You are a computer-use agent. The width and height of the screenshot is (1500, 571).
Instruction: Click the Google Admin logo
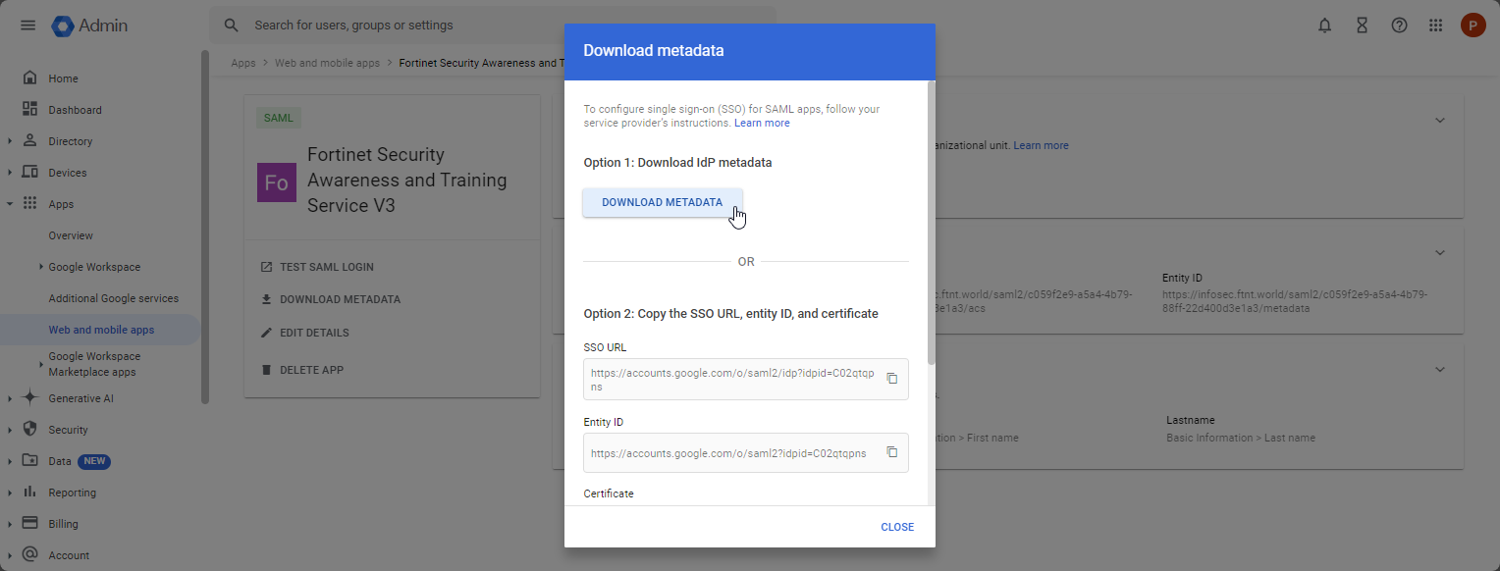click(x=89, y=26)
